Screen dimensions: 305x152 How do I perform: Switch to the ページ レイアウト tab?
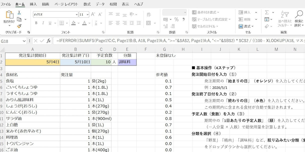66,4
